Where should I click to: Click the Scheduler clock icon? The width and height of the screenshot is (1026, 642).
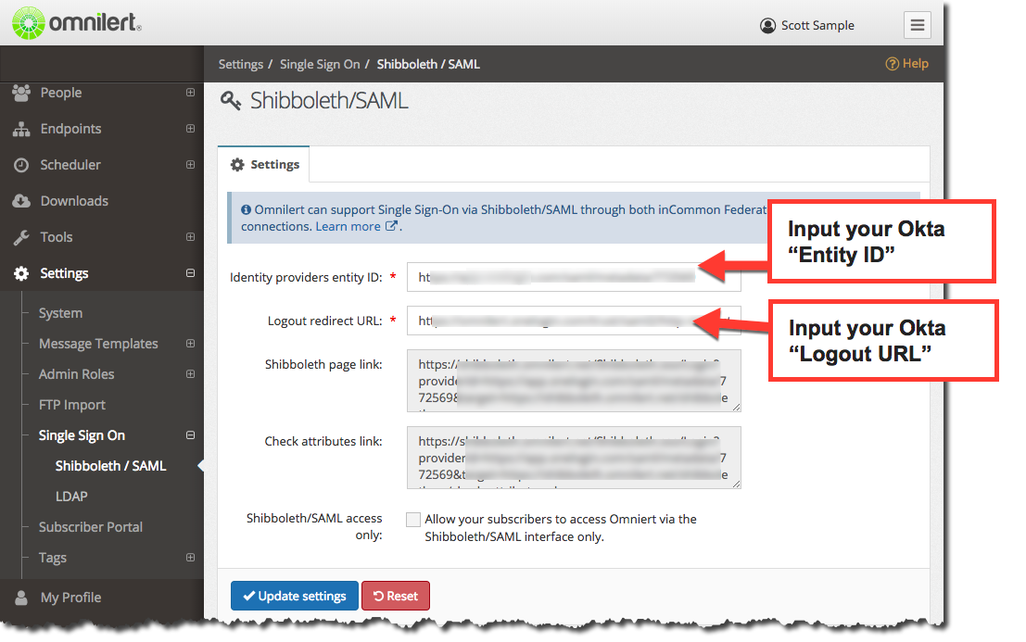click(x=21, y=165)
